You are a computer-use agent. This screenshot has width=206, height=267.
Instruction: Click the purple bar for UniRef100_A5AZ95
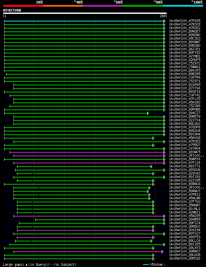(x=89, y=216)
